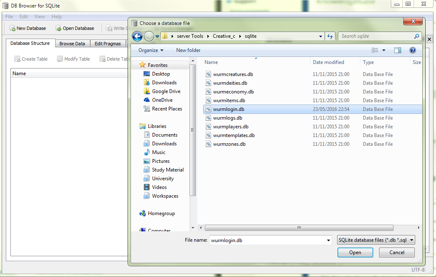Select the wurmlogin.db file
This screenshot has height=277, width=436.
point(313,109)
